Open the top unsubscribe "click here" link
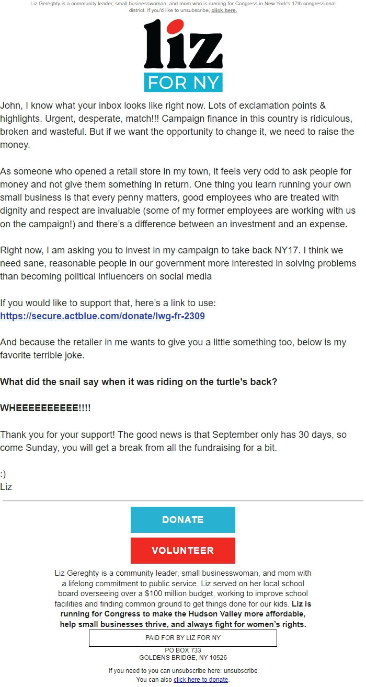Viewport: 366px width, 687px height. tap(225, 10)
